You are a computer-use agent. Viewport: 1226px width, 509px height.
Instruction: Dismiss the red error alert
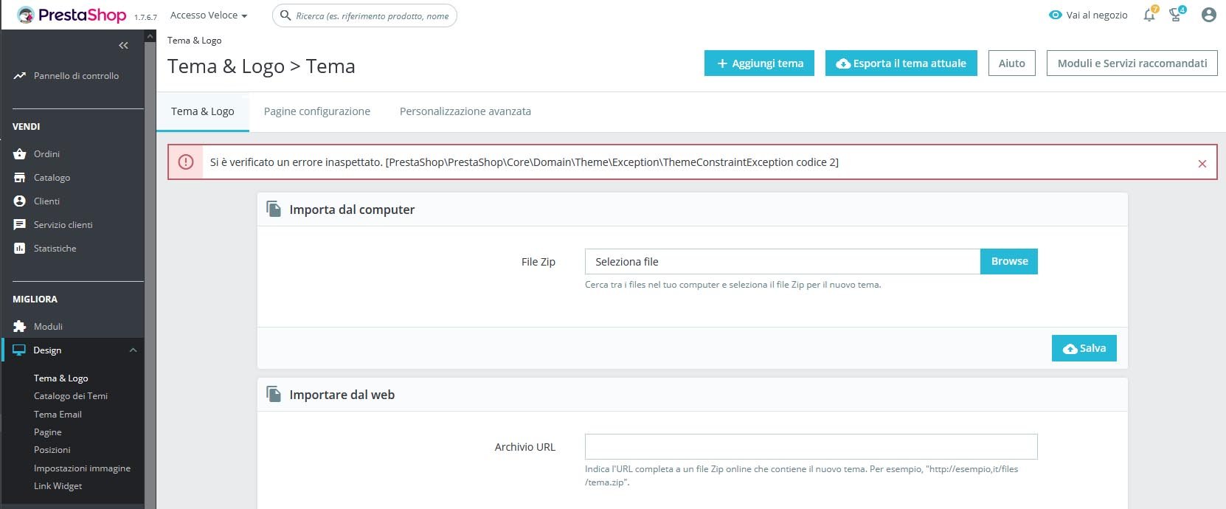click(x=1202, y=164)
